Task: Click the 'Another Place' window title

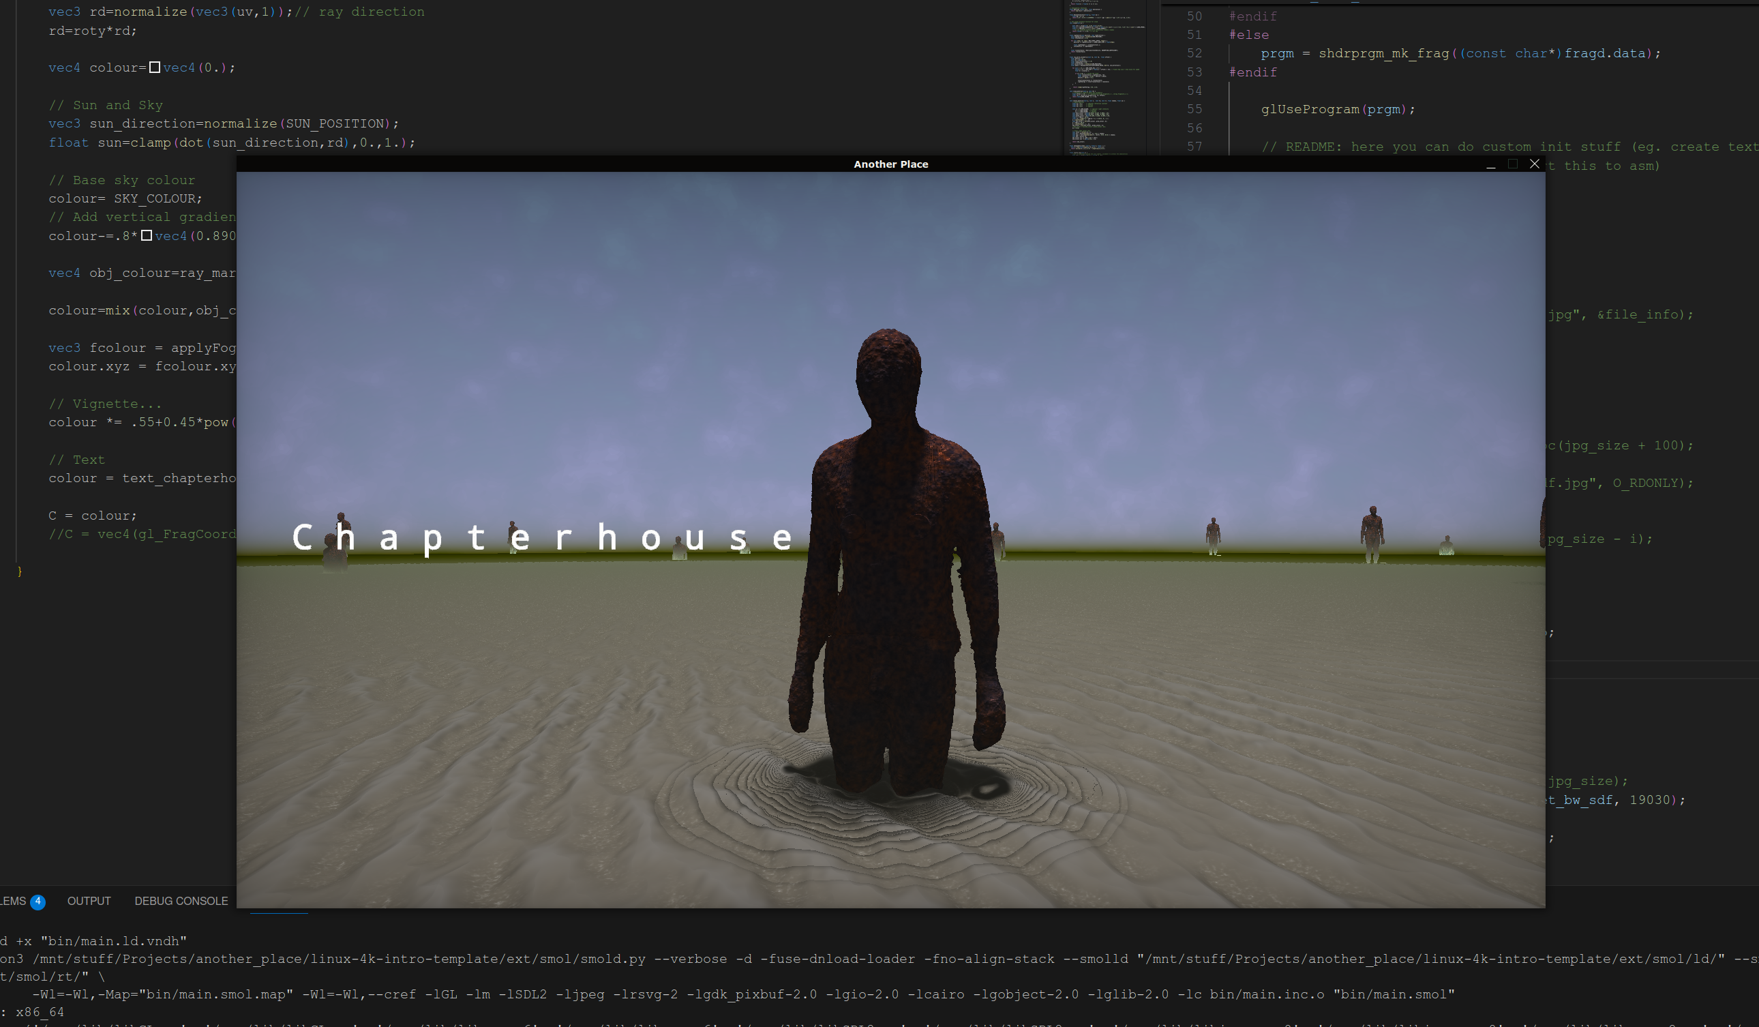Action: [x=890, y=164]
